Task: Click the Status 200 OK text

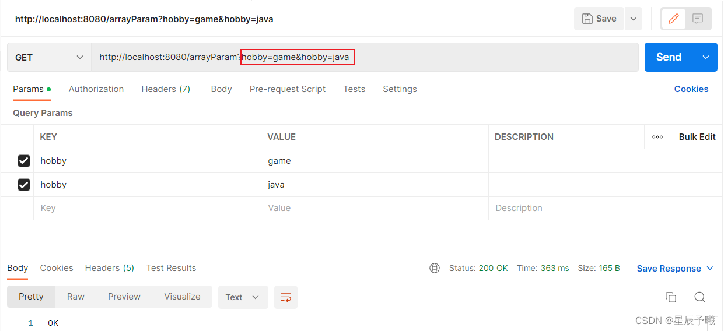Action: (x=478, y=268)
